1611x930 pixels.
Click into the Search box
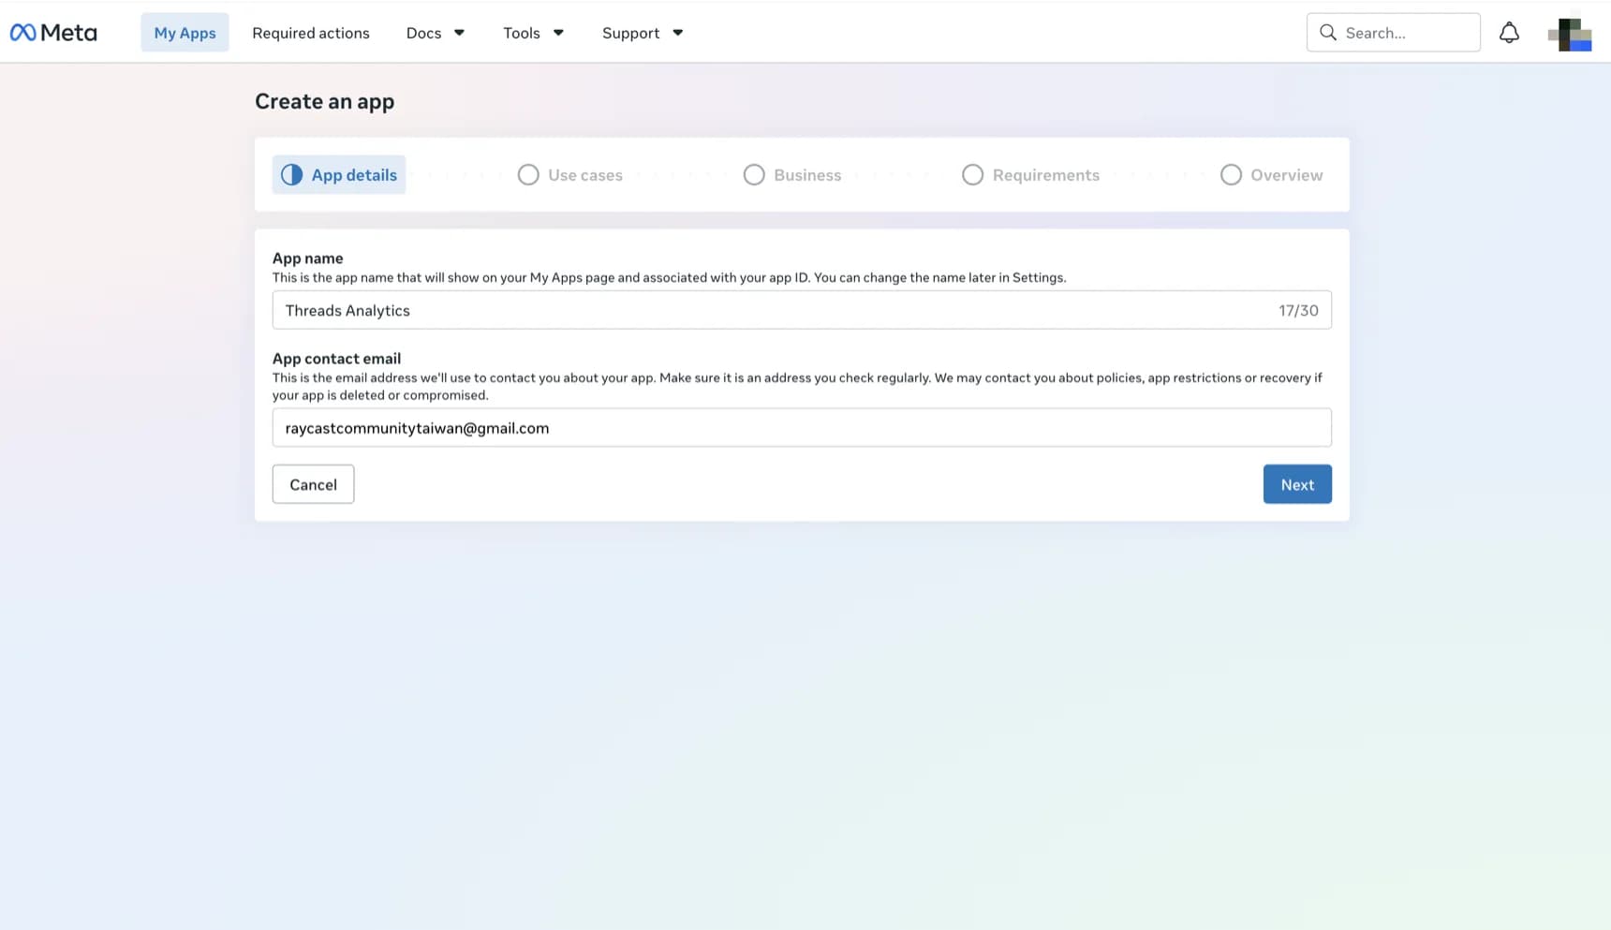[x=1393, y=33]
